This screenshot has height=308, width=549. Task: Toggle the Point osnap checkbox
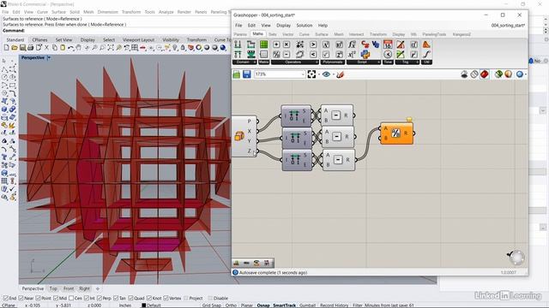point(38,299)
